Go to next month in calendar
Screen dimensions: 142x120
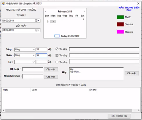tap(84, 11)
